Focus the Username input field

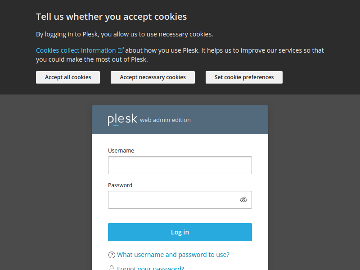[180, 165]
